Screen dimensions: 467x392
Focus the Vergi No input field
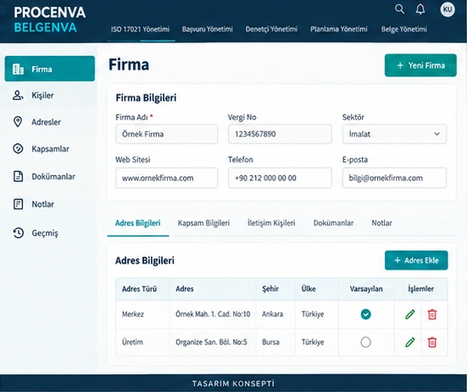(280, 134)
